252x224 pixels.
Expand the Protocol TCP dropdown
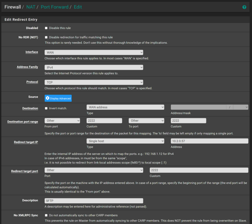click(x=94, y=82)
